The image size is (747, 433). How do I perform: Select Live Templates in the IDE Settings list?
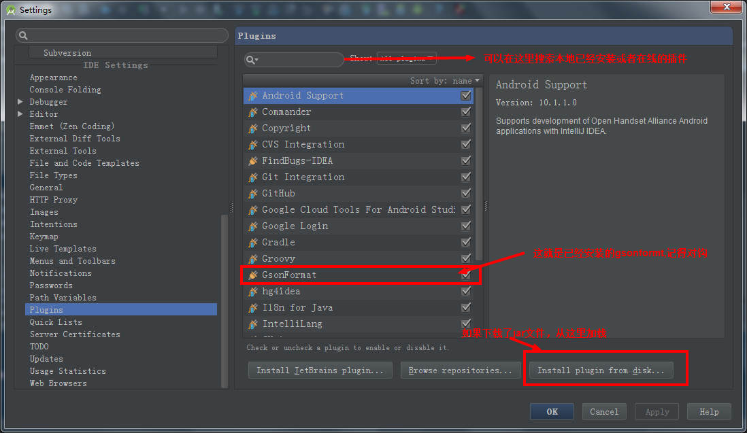(x=63, y=249)
